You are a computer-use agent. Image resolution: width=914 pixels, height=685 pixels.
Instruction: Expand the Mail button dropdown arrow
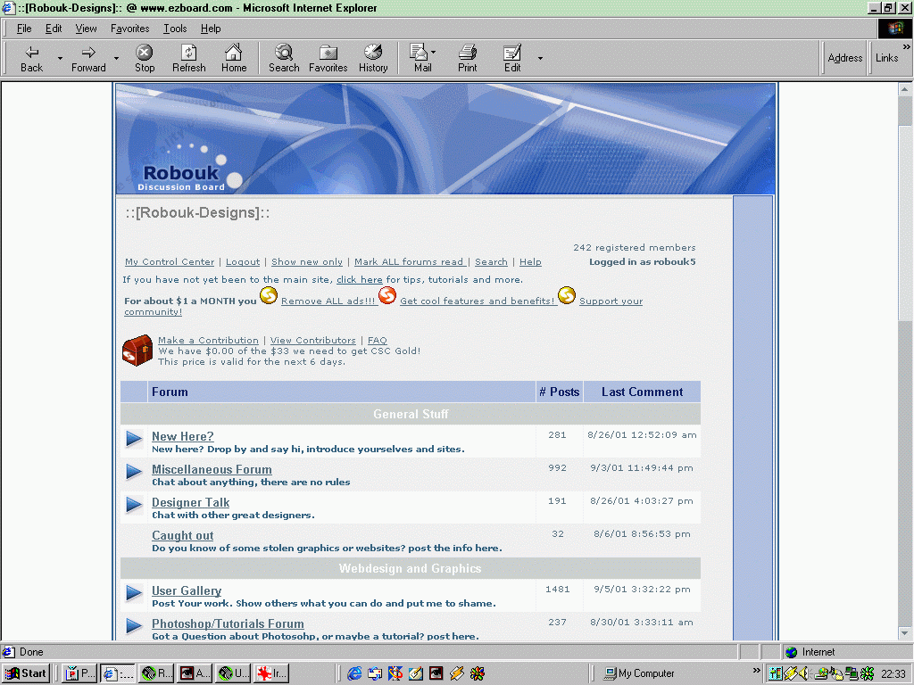pos(434,53)
